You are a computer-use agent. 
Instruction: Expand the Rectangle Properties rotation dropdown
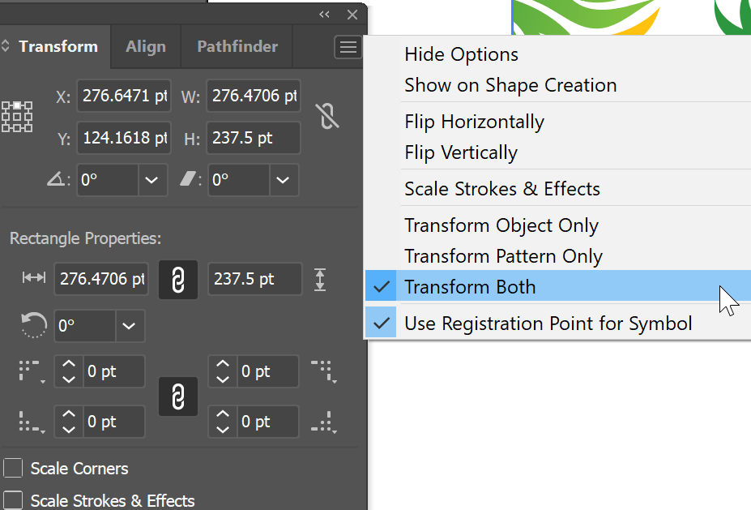pos(129,326)
